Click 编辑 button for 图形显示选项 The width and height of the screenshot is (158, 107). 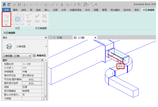click(x=32, y=83)
